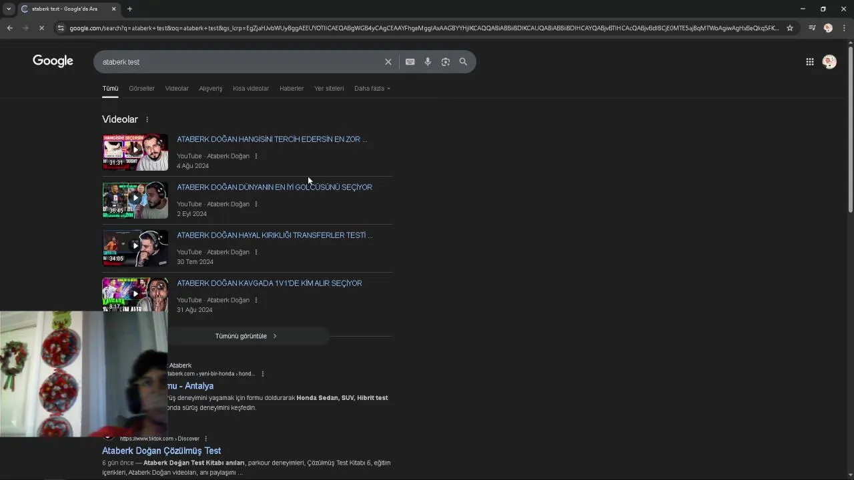Open the Antalya Honda result title
Image resolution: width=854 pixels, height=480 pixels.
coord(190,386)
